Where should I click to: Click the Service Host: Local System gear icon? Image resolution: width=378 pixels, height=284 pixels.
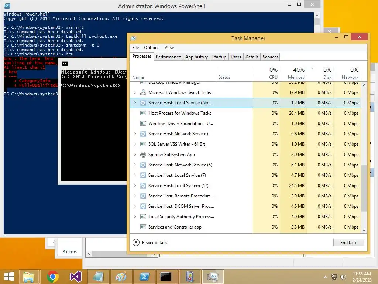click(x=143, y=186)
